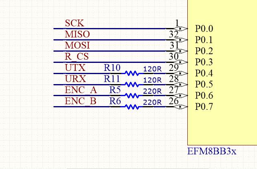Select the R11 resistor symbol
The image size is (257, 169).
[132, 84]
